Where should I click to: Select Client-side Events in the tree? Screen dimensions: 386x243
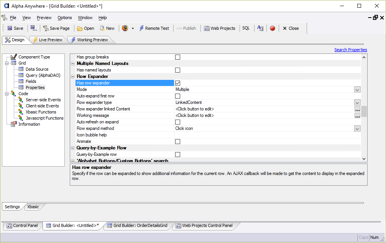[x=42, y=106]
